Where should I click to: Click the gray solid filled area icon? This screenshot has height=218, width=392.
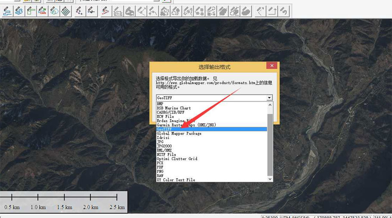[223, 11]
